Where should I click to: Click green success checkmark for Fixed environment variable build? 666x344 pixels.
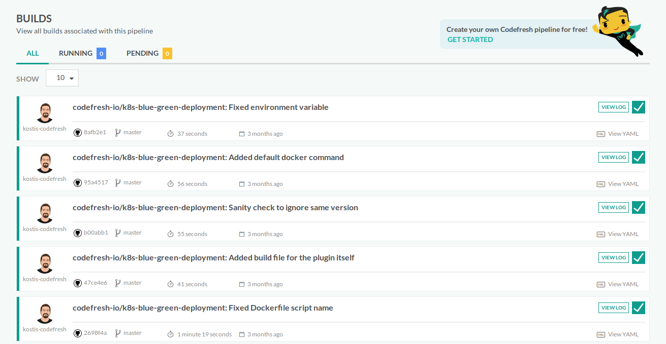pyautogui.click(x=639, y=107)
